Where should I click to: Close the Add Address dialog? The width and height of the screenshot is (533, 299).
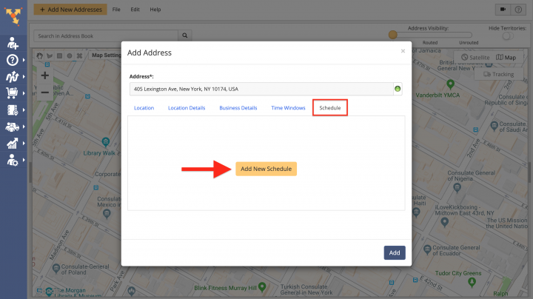tap(403, 51)
